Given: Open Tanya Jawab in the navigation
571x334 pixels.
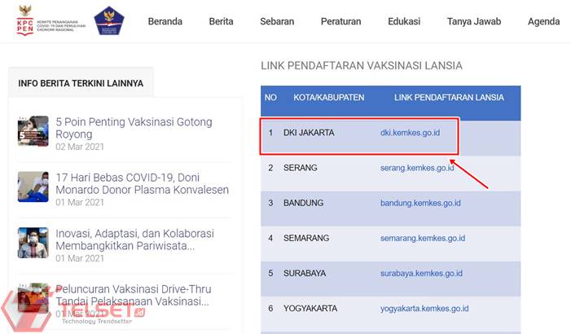Looking at the screenshot, I should pos(474,21).
